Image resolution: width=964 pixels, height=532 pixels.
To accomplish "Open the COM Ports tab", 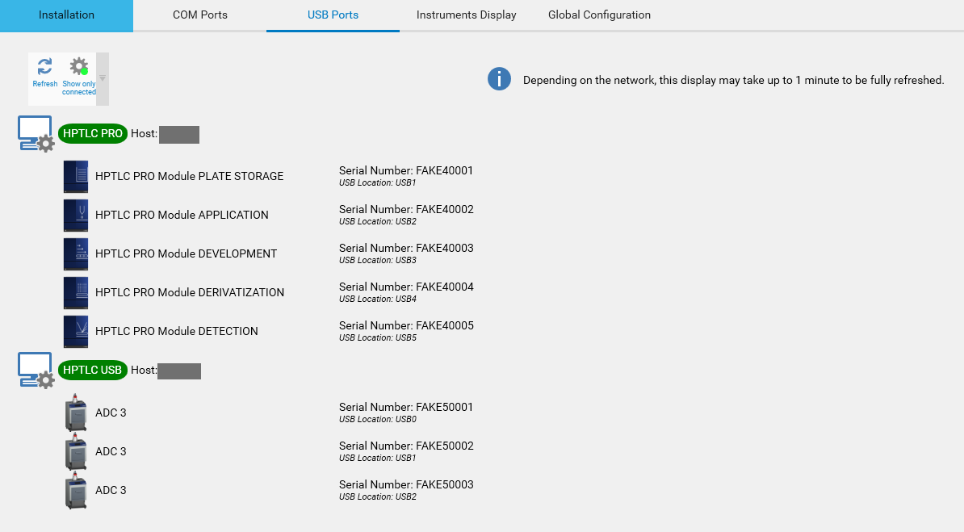I will (199, 15).
